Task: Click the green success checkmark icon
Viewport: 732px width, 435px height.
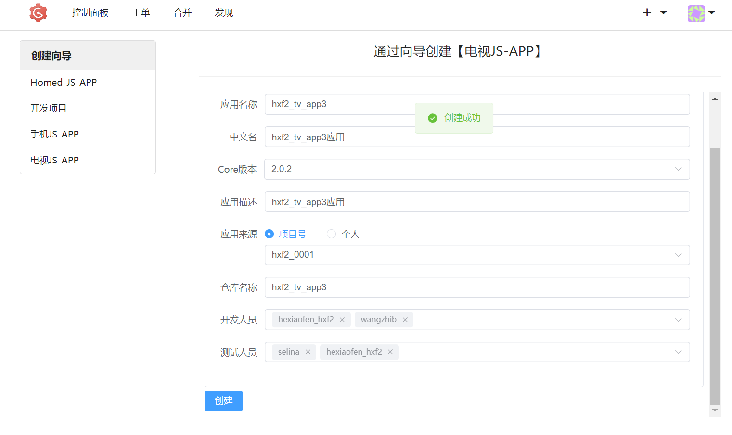Action: pyautogui.click(x=432, y=118)
